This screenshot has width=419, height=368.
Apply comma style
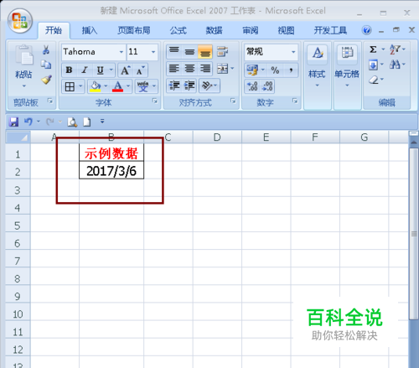(291, 70)
